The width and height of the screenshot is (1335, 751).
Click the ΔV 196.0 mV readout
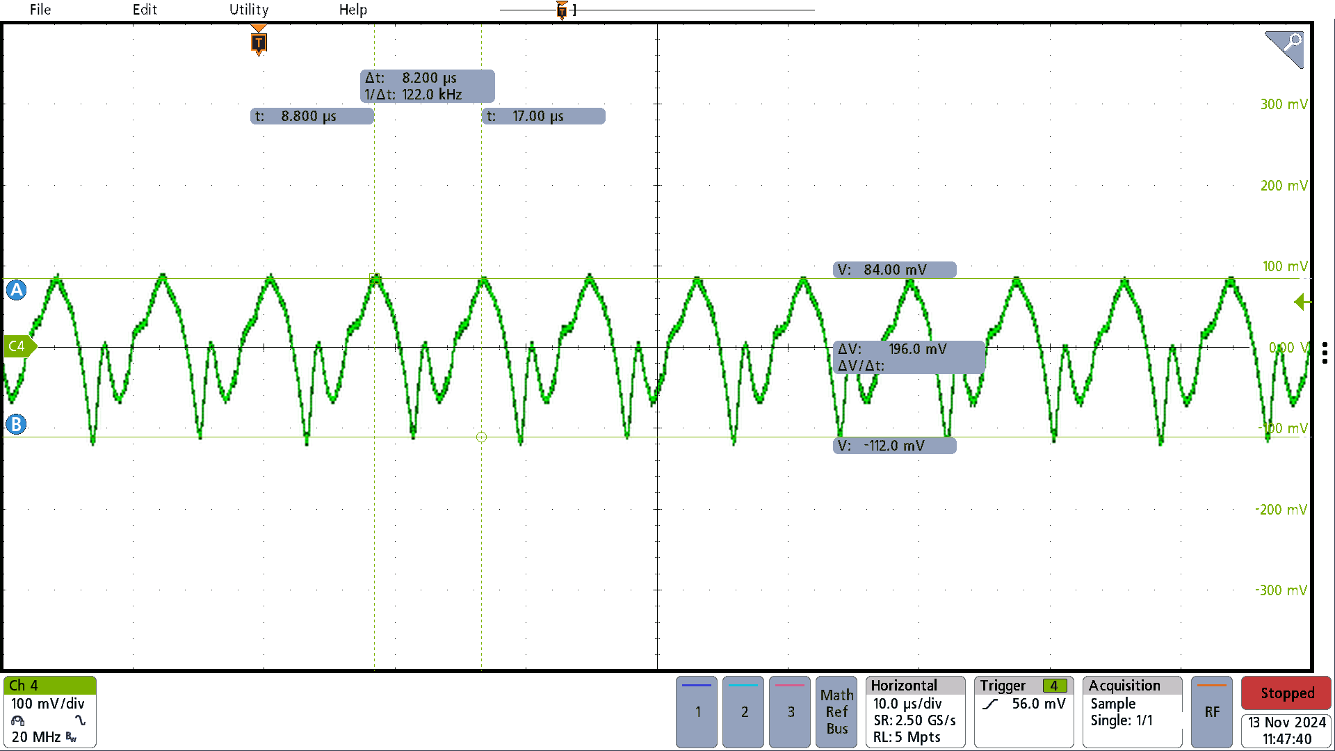pyautogui.click(x=909, y=357)
